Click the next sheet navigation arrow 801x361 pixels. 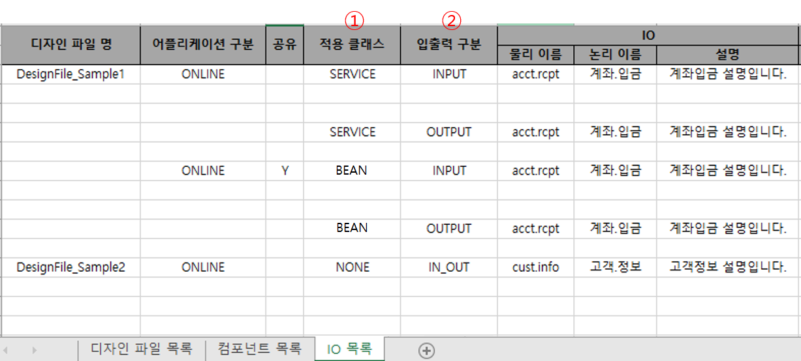(x=34, y=351)
